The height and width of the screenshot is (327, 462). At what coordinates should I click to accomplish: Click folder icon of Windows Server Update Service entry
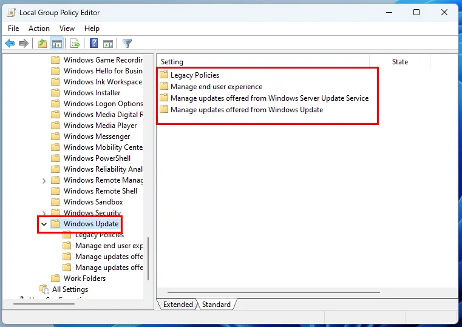tap(164, 98)
